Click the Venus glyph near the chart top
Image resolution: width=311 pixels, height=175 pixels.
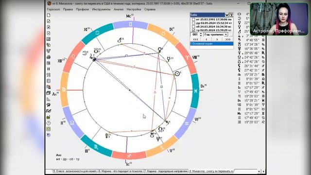[x=160, y=50]
